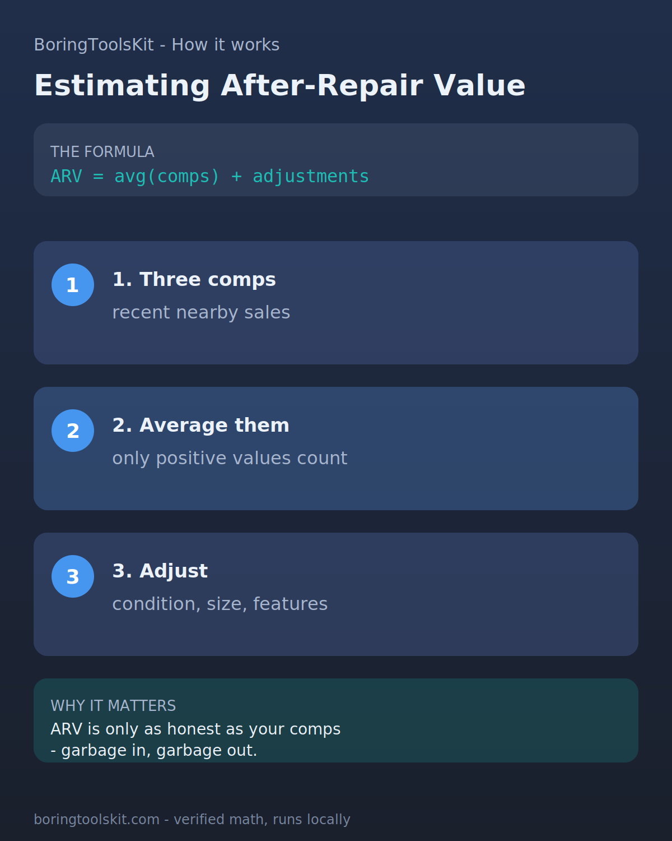Click 'ARV is only as honest' text
Image resolution: width=672 pixels, height=841 pixels.
coord(136,729)
